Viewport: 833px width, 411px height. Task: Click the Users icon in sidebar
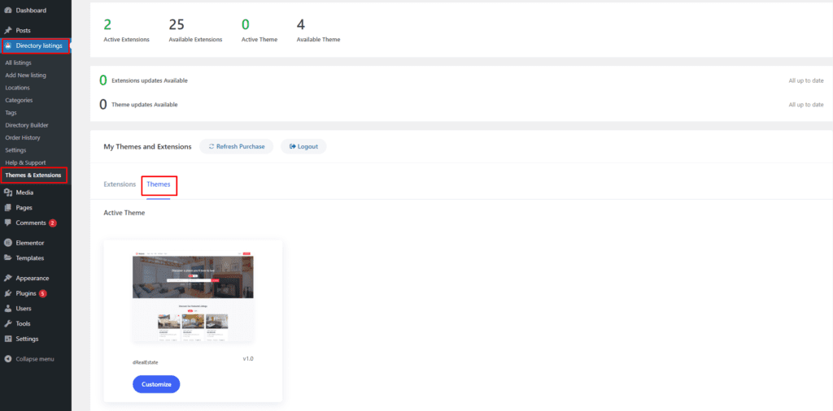click(8, 309)
